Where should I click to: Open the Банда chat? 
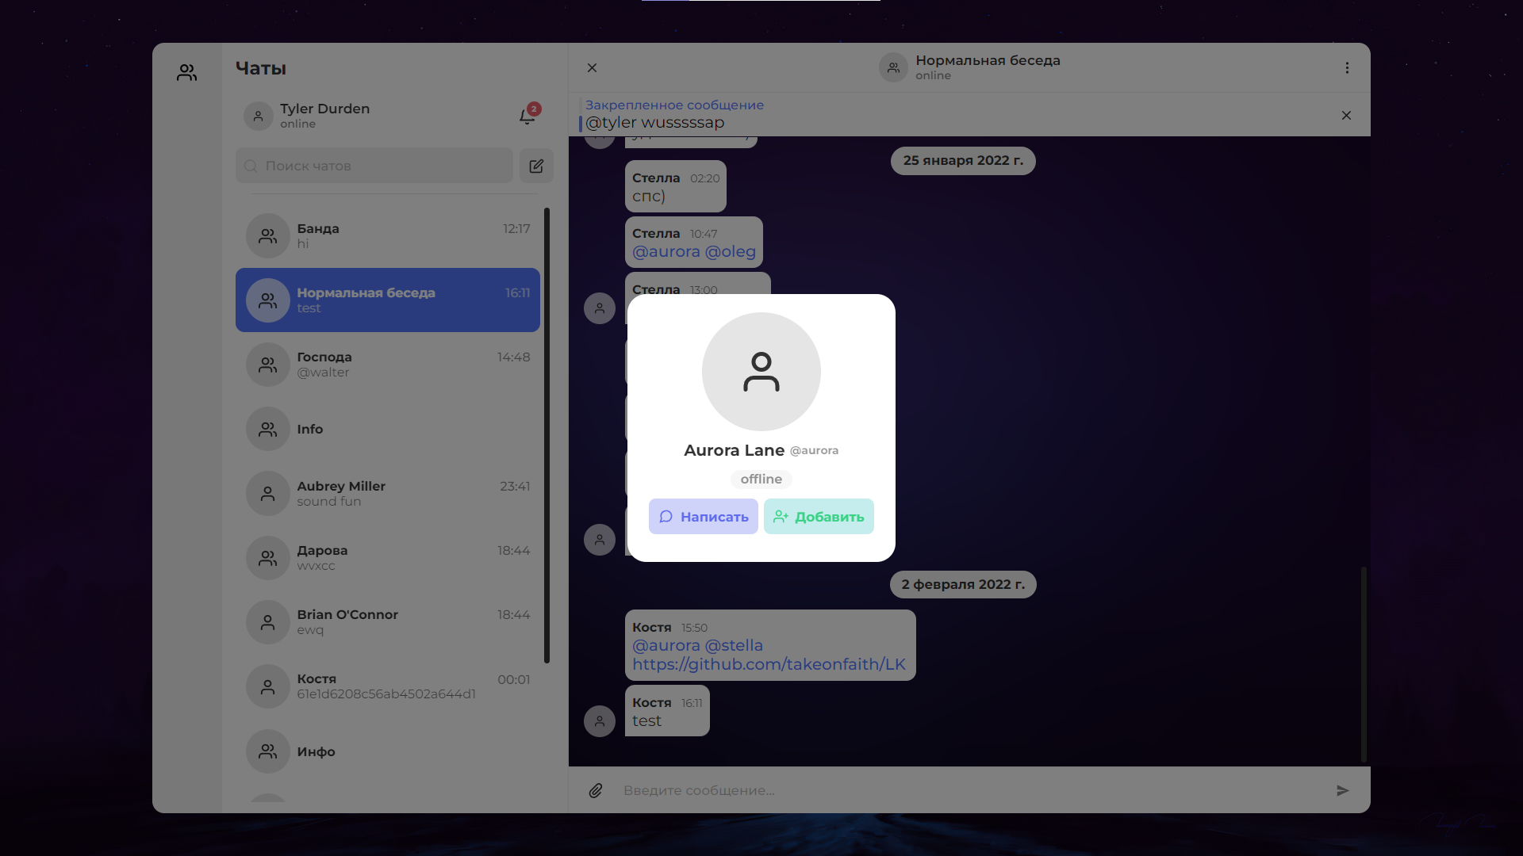[x=388, y=236]
